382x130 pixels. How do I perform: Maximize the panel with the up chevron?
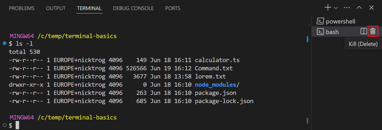click(359, 8)
